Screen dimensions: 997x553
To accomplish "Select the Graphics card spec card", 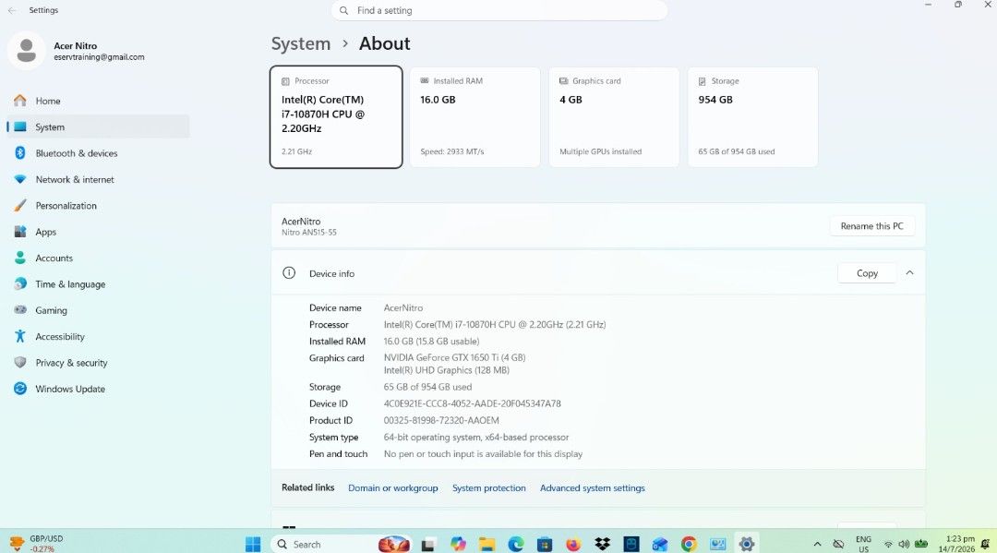I will click(x=614, y=117).
